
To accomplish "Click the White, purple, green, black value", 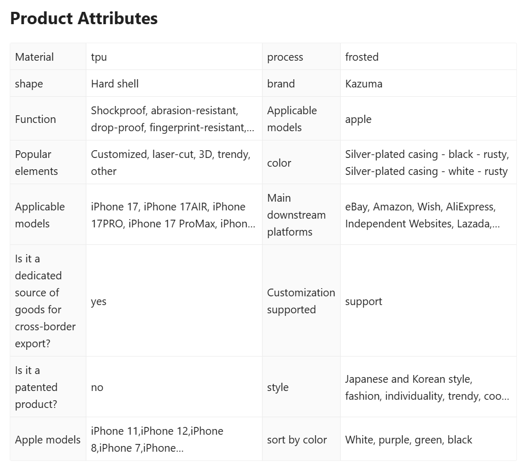I will pyautogui.click(x=408, y=440).
